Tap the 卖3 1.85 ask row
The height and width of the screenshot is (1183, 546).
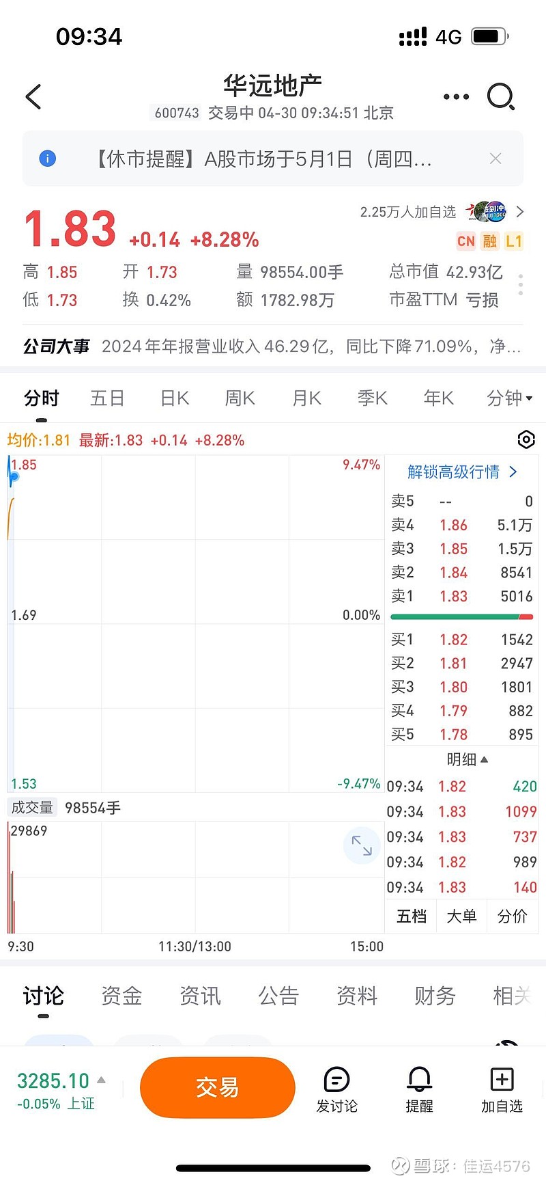pyautogui.click(x=461, y=549)
